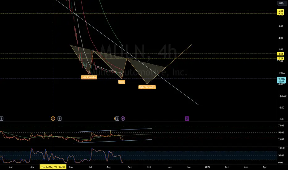This screenshot has height=170, width=288.
Task: Click the 3.00 price scale value
Action: (281, 49)
